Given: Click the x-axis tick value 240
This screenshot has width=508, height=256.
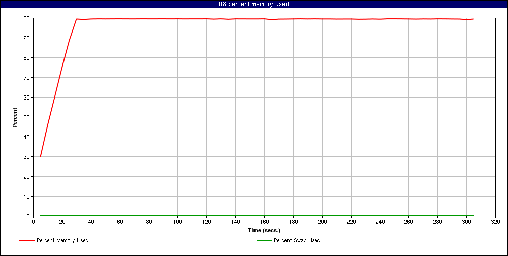Looking at the screenshot, I should 379,222.
